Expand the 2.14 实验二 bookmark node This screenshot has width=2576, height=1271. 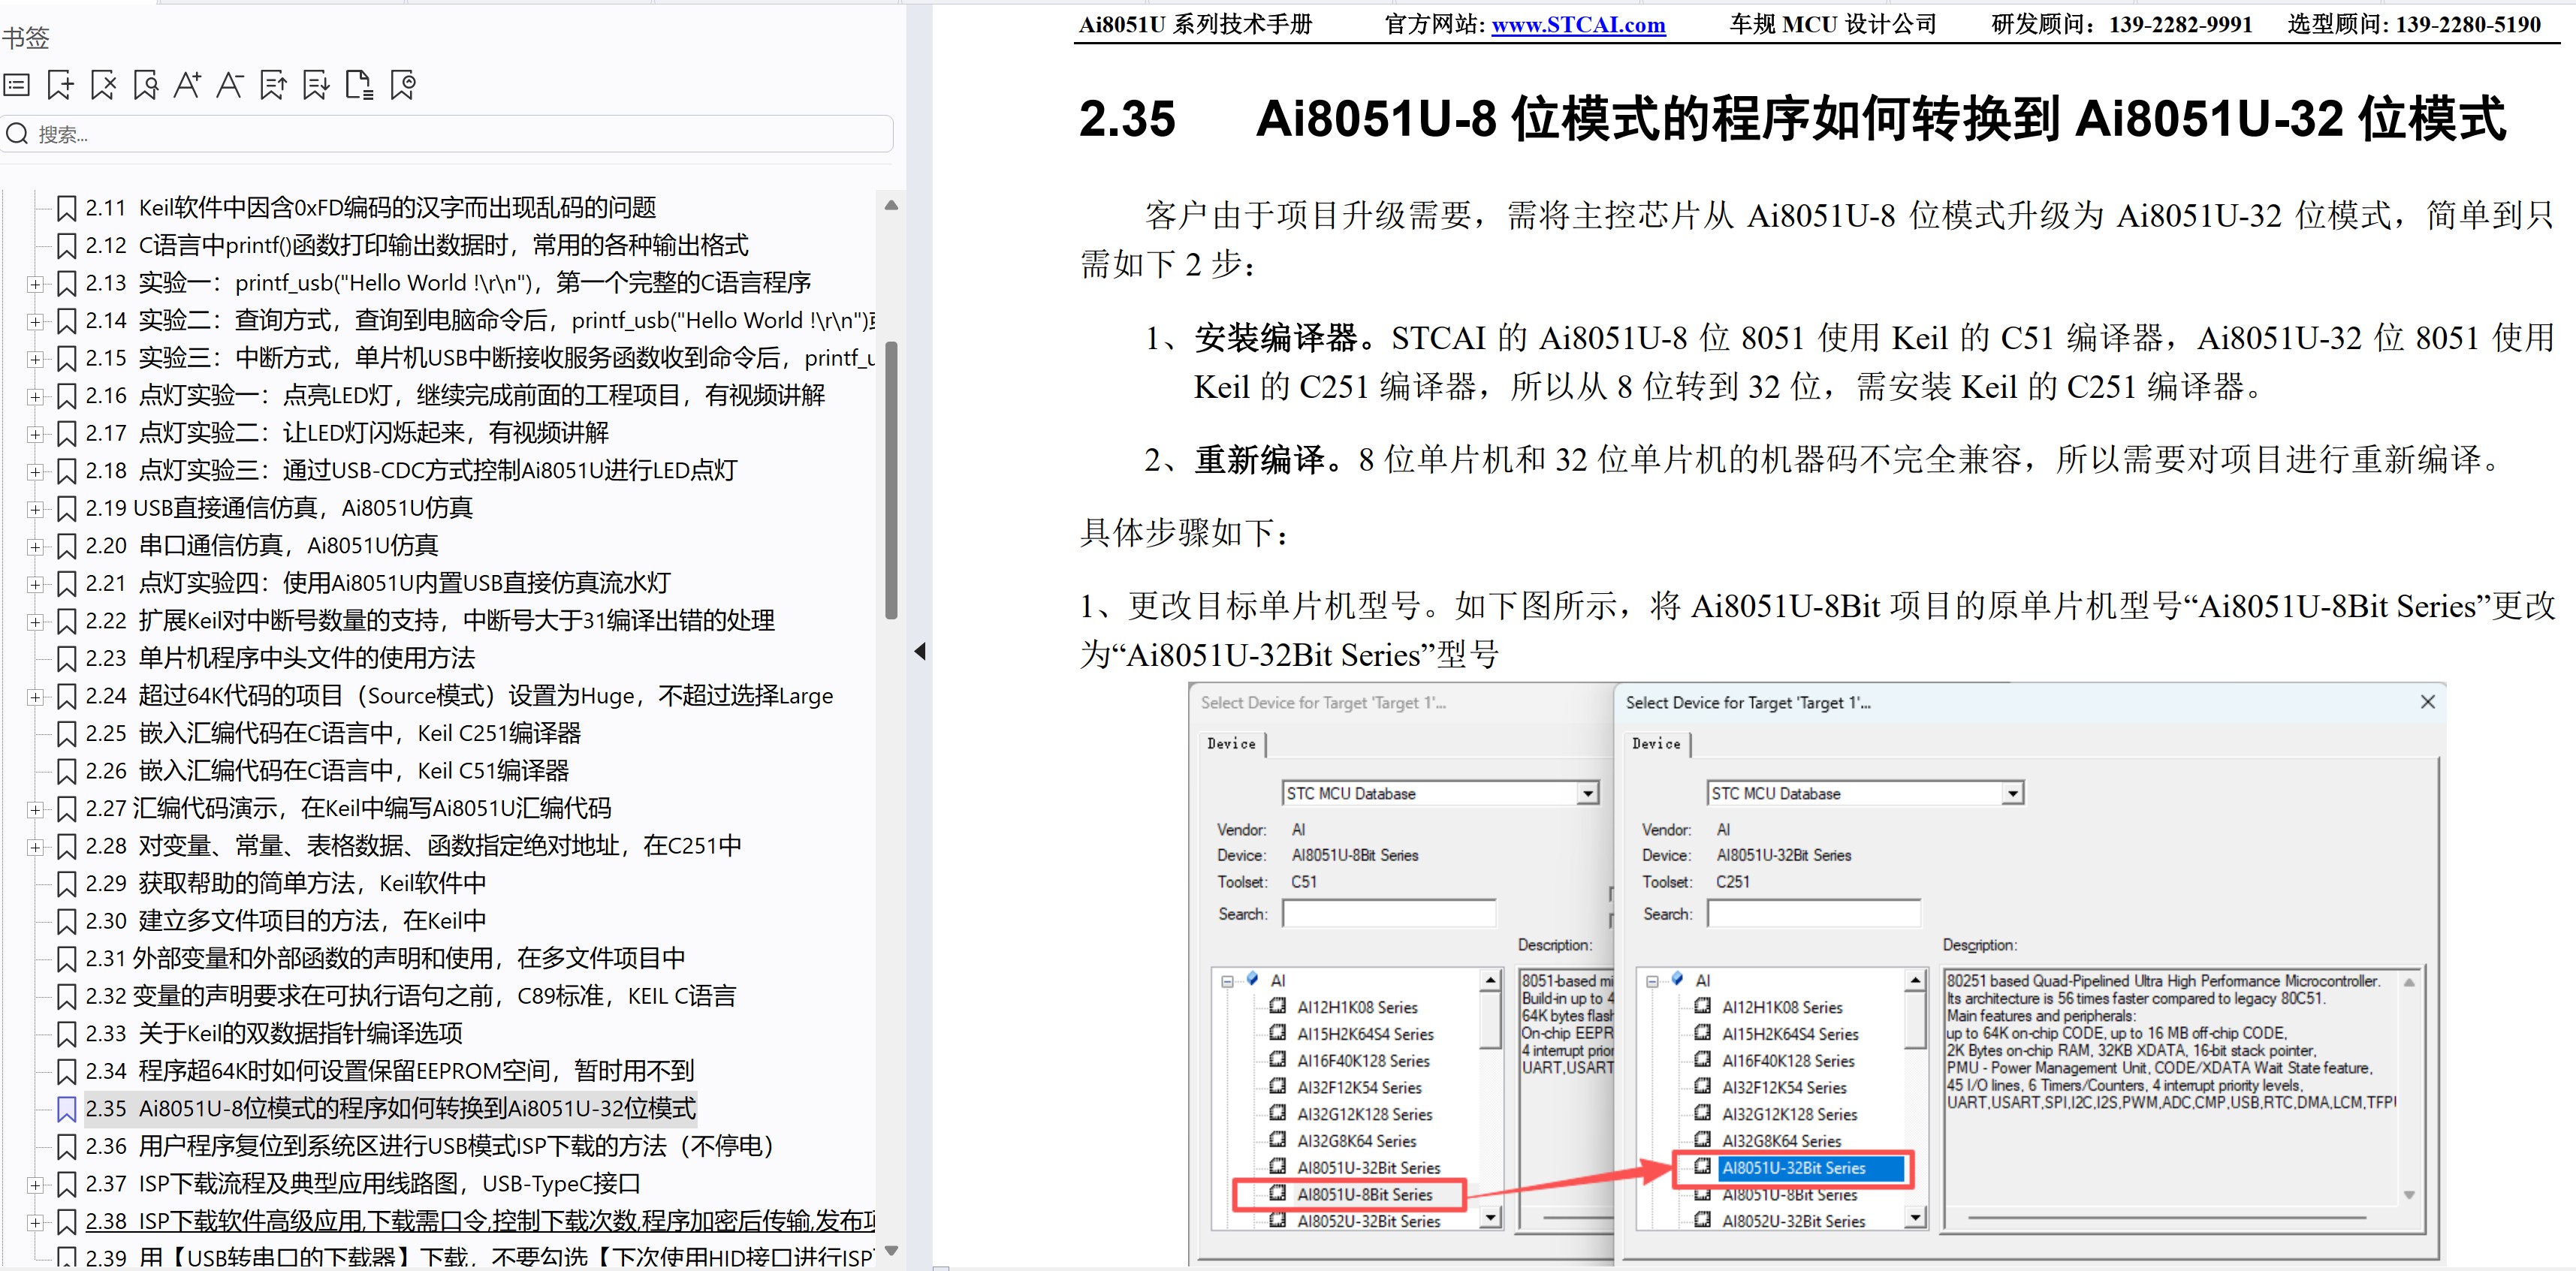tap(36, 321)
